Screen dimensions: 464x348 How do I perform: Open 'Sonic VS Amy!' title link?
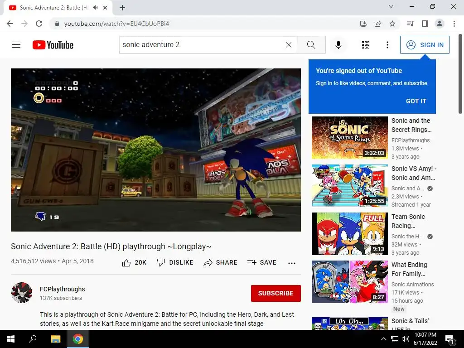414,173
